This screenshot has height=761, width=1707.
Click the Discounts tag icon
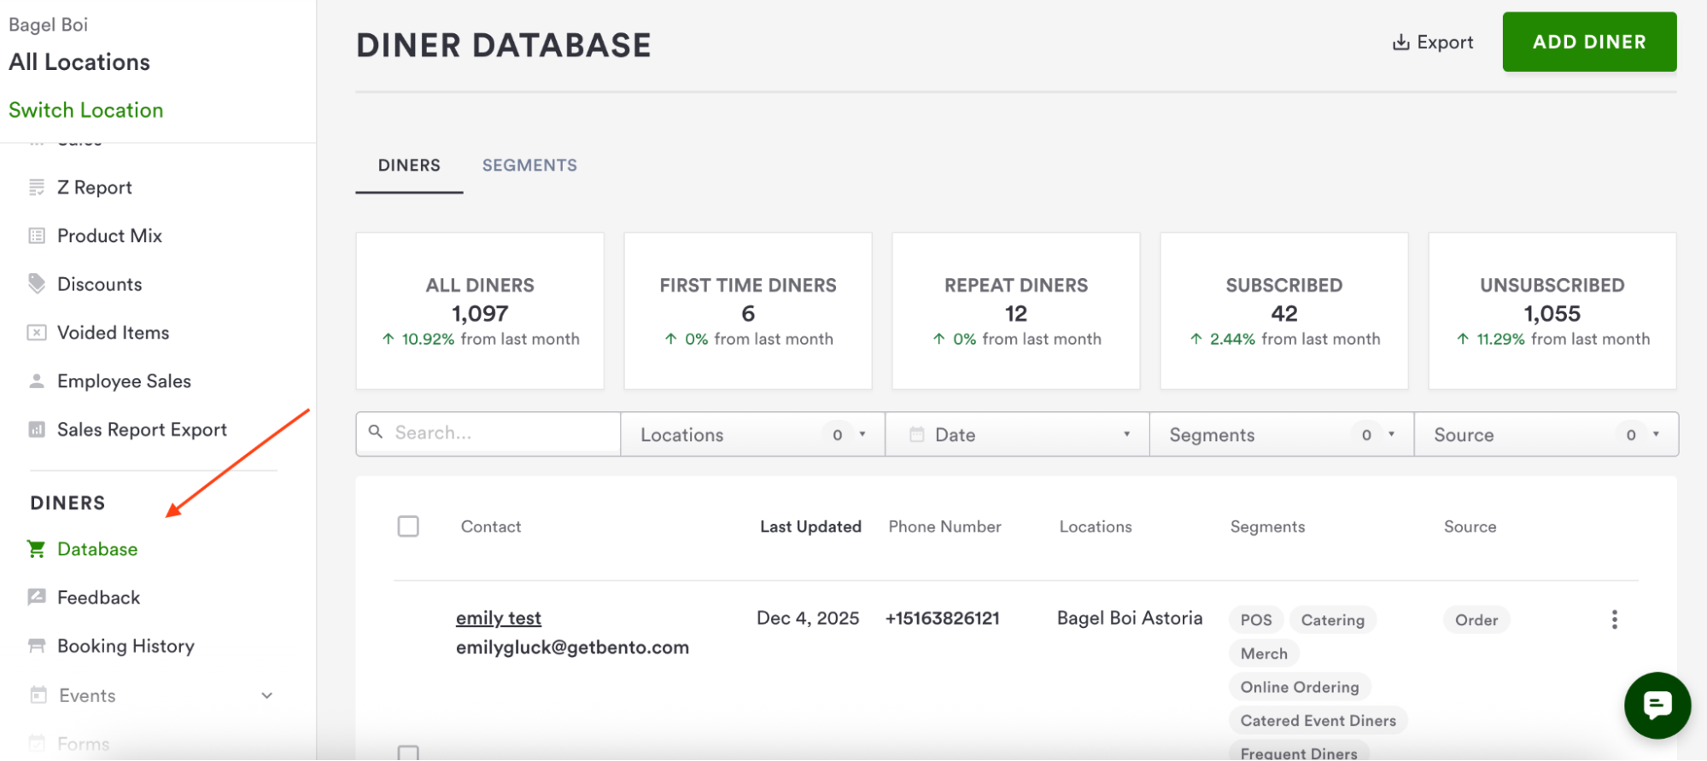click(37, 283)
